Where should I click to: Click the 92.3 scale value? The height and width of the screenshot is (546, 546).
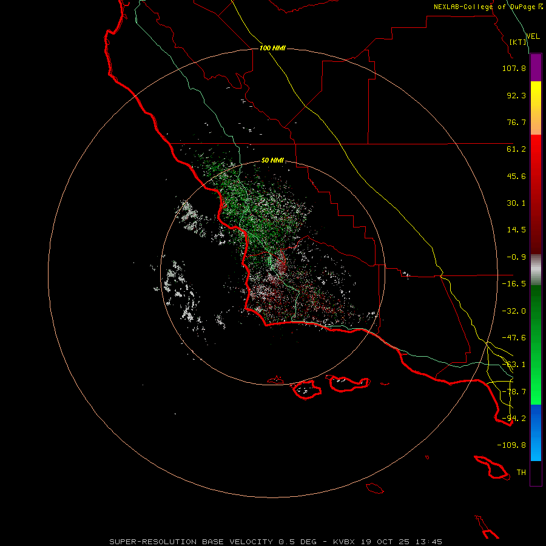click(x=516, y=95)
